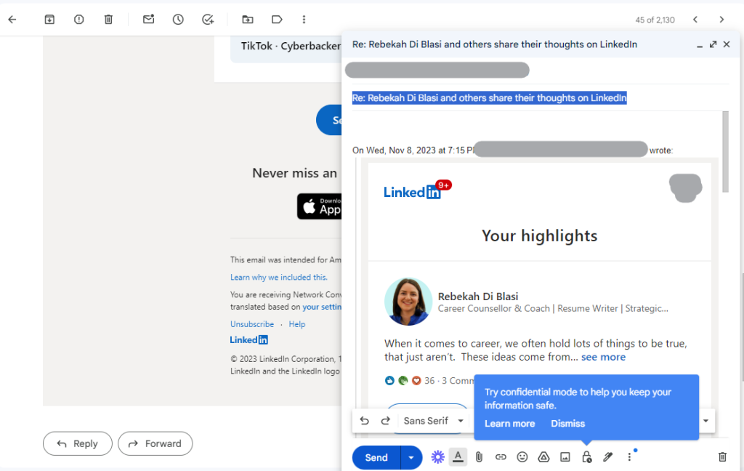Send the reply email
744x471 pixels.
(x=376, y=458)
